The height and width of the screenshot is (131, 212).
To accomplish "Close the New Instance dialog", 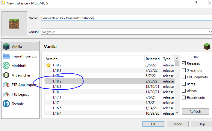I will (209, 3).
